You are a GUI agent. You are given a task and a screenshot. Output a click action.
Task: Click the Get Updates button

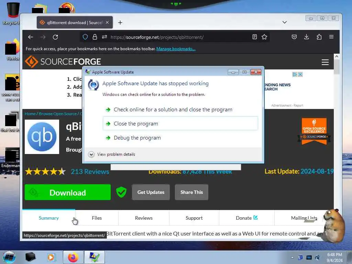(151, 192)
